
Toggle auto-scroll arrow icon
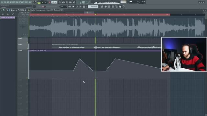click(73, 6)
